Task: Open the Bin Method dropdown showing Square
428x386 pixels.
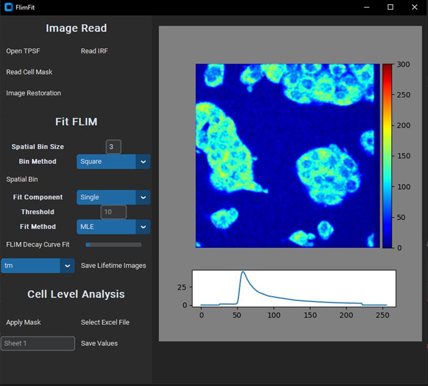Action: point(113,162)
